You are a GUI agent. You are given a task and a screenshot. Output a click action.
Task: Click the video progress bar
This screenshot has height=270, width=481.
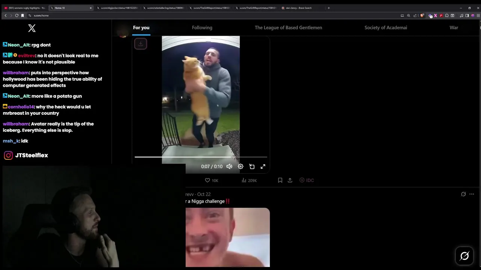click(201, 157)
